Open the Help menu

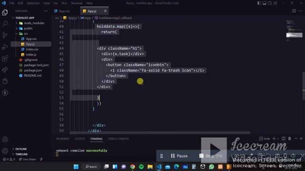point(89,3)
